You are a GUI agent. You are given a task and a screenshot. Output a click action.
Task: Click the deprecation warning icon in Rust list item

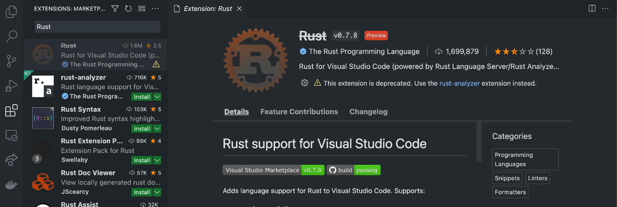click(156, 65)
